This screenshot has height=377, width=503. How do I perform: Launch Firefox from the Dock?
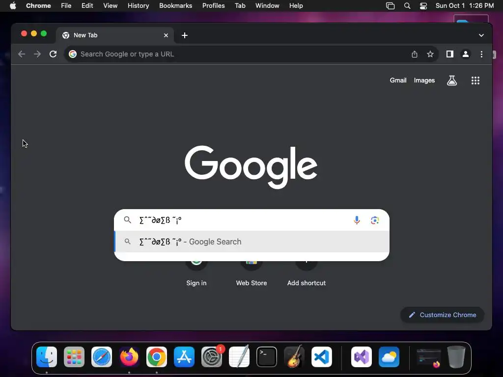click(129, 357)
